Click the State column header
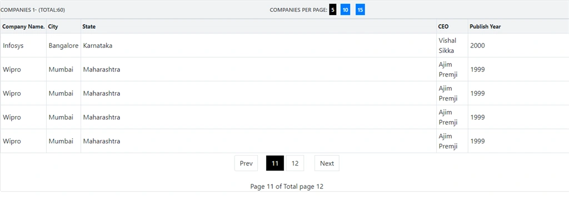The height and width of the screenshot is (200, 569). [258, 27]
